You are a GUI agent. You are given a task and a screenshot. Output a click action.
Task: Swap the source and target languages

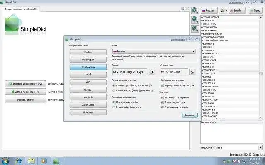[223, 10]
